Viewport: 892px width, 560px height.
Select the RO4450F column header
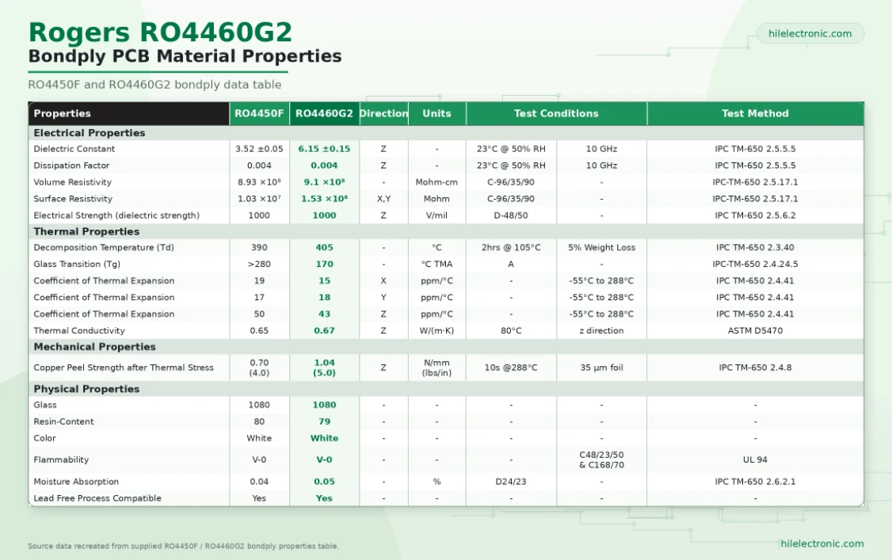pyautogui.click(x=259, y=113)
